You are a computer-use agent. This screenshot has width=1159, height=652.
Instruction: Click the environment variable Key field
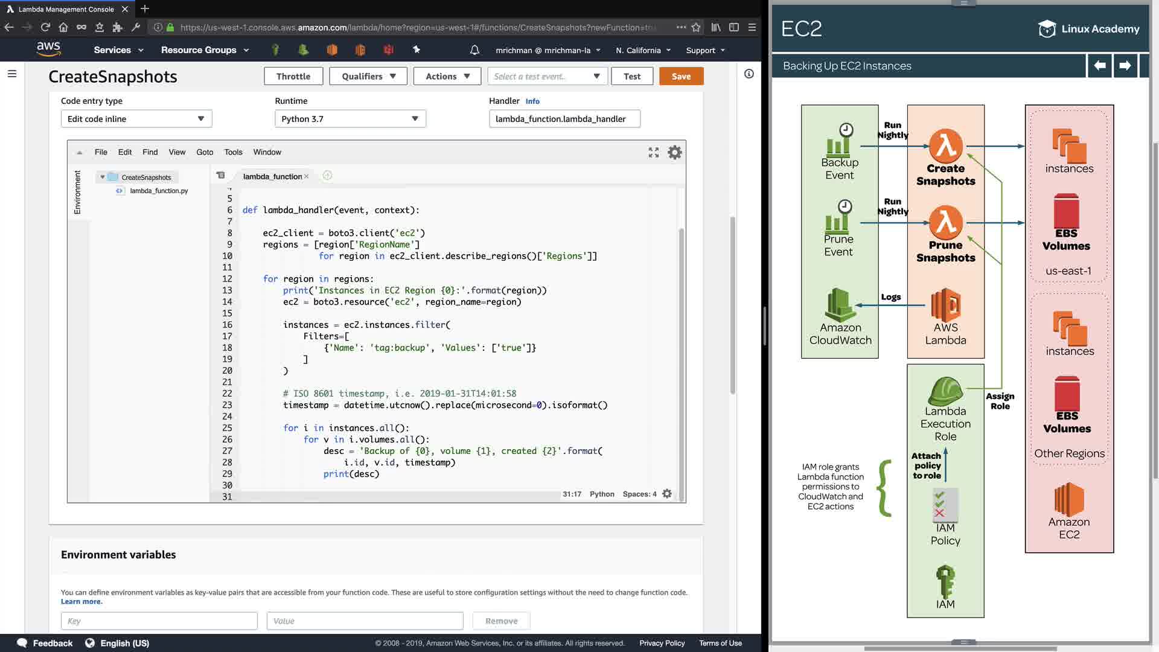click(x=159, y=621)
